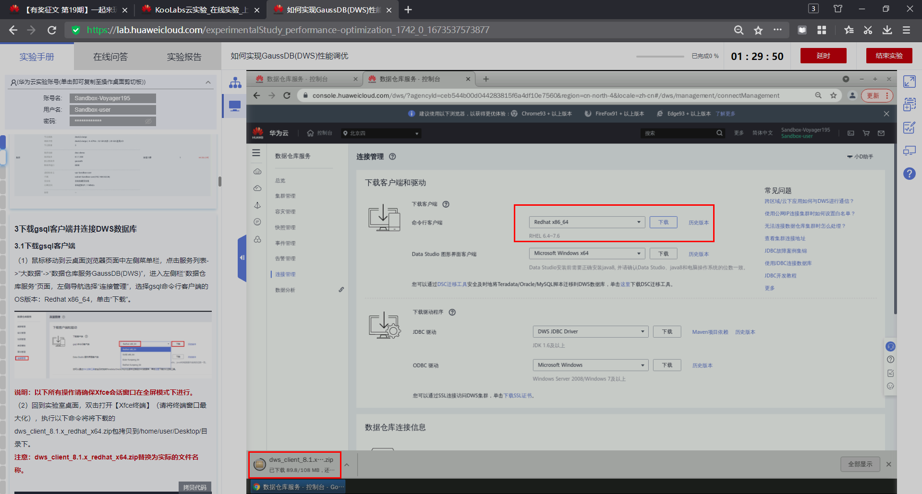Click 下载 for the command-line client
The height and width of the screenshot is (494, 922).
663,222
